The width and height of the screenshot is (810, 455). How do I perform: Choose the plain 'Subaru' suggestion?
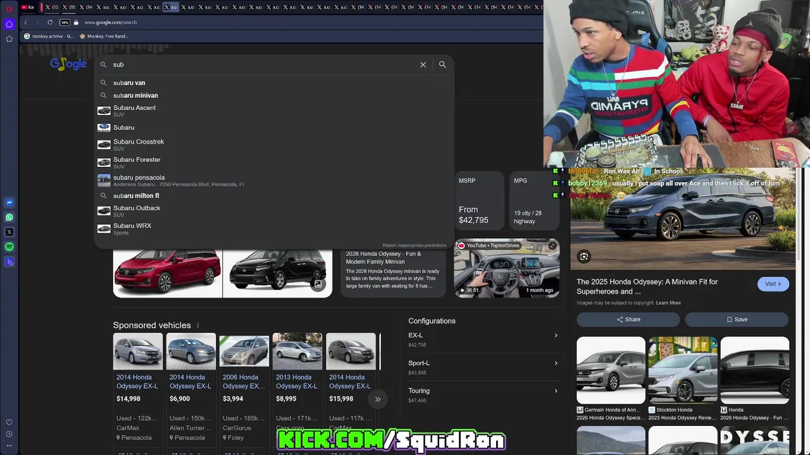click(x=274, y=128)
